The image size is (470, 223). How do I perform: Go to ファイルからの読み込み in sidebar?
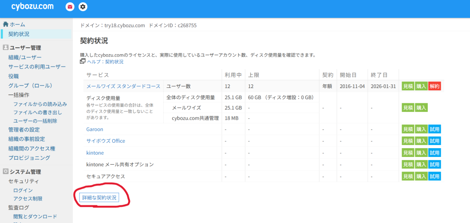coord(40,104)
